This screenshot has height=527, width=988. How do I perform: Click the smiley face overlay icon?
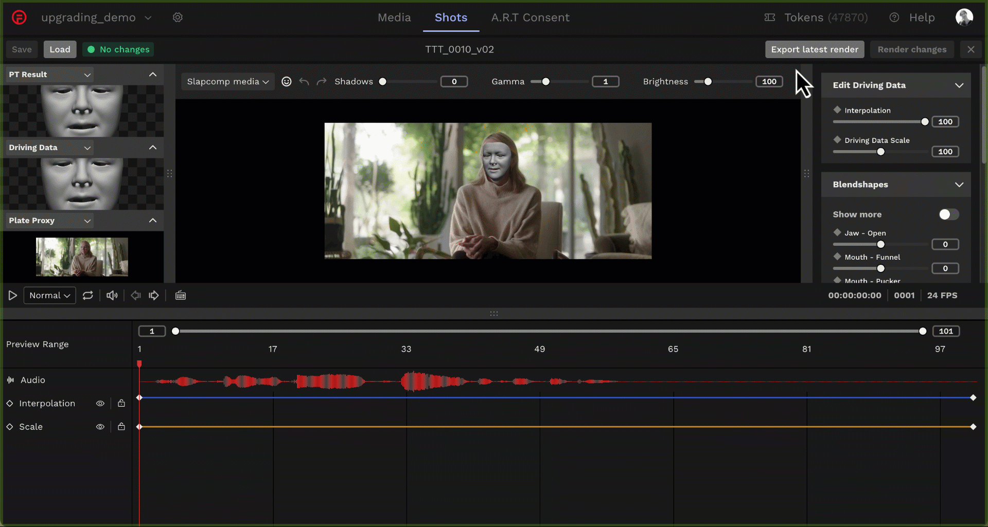click(x=287, y=82)
